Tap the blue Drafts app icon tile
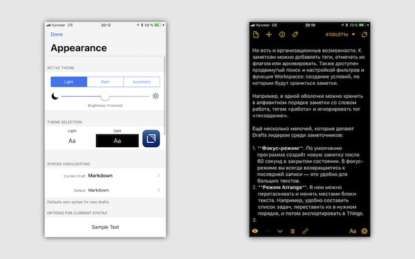 (x=151, y=139)
